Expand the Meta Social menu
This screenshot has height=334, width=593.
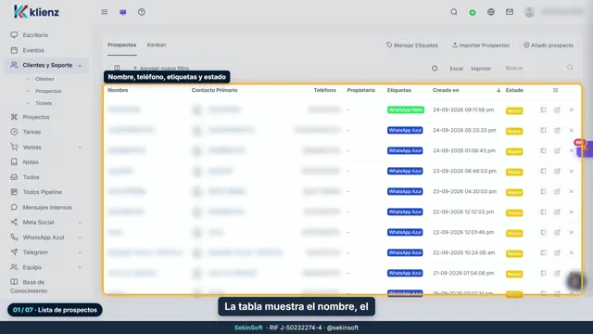click(x=80, y=223)
